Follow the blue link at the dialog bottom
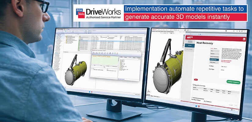 click(121, 79)
